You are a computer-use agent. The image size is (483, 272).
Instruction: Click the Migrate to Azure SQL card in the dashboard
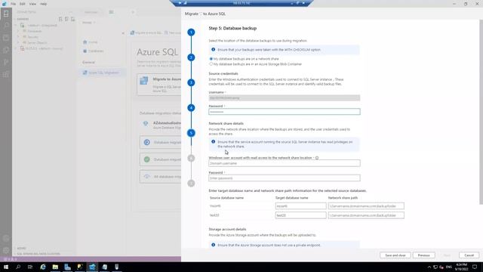pos(159,85)
